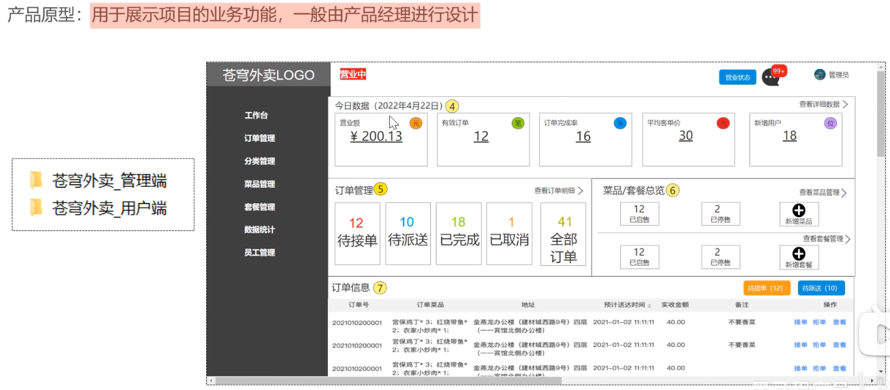
Task: Click the green valid orders icon
Action: click(x=518, y=123)
